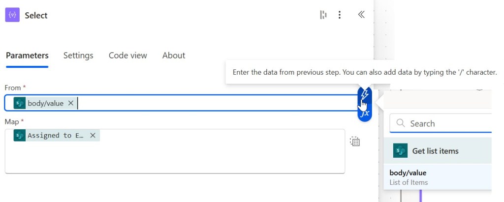Click the SharePoint icon beside Get list items
504x202 pixels.
point(401,151)
